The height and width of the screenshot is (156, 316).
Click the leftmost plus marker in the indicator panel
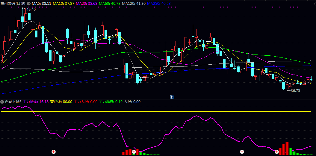[x=54, y=152]
